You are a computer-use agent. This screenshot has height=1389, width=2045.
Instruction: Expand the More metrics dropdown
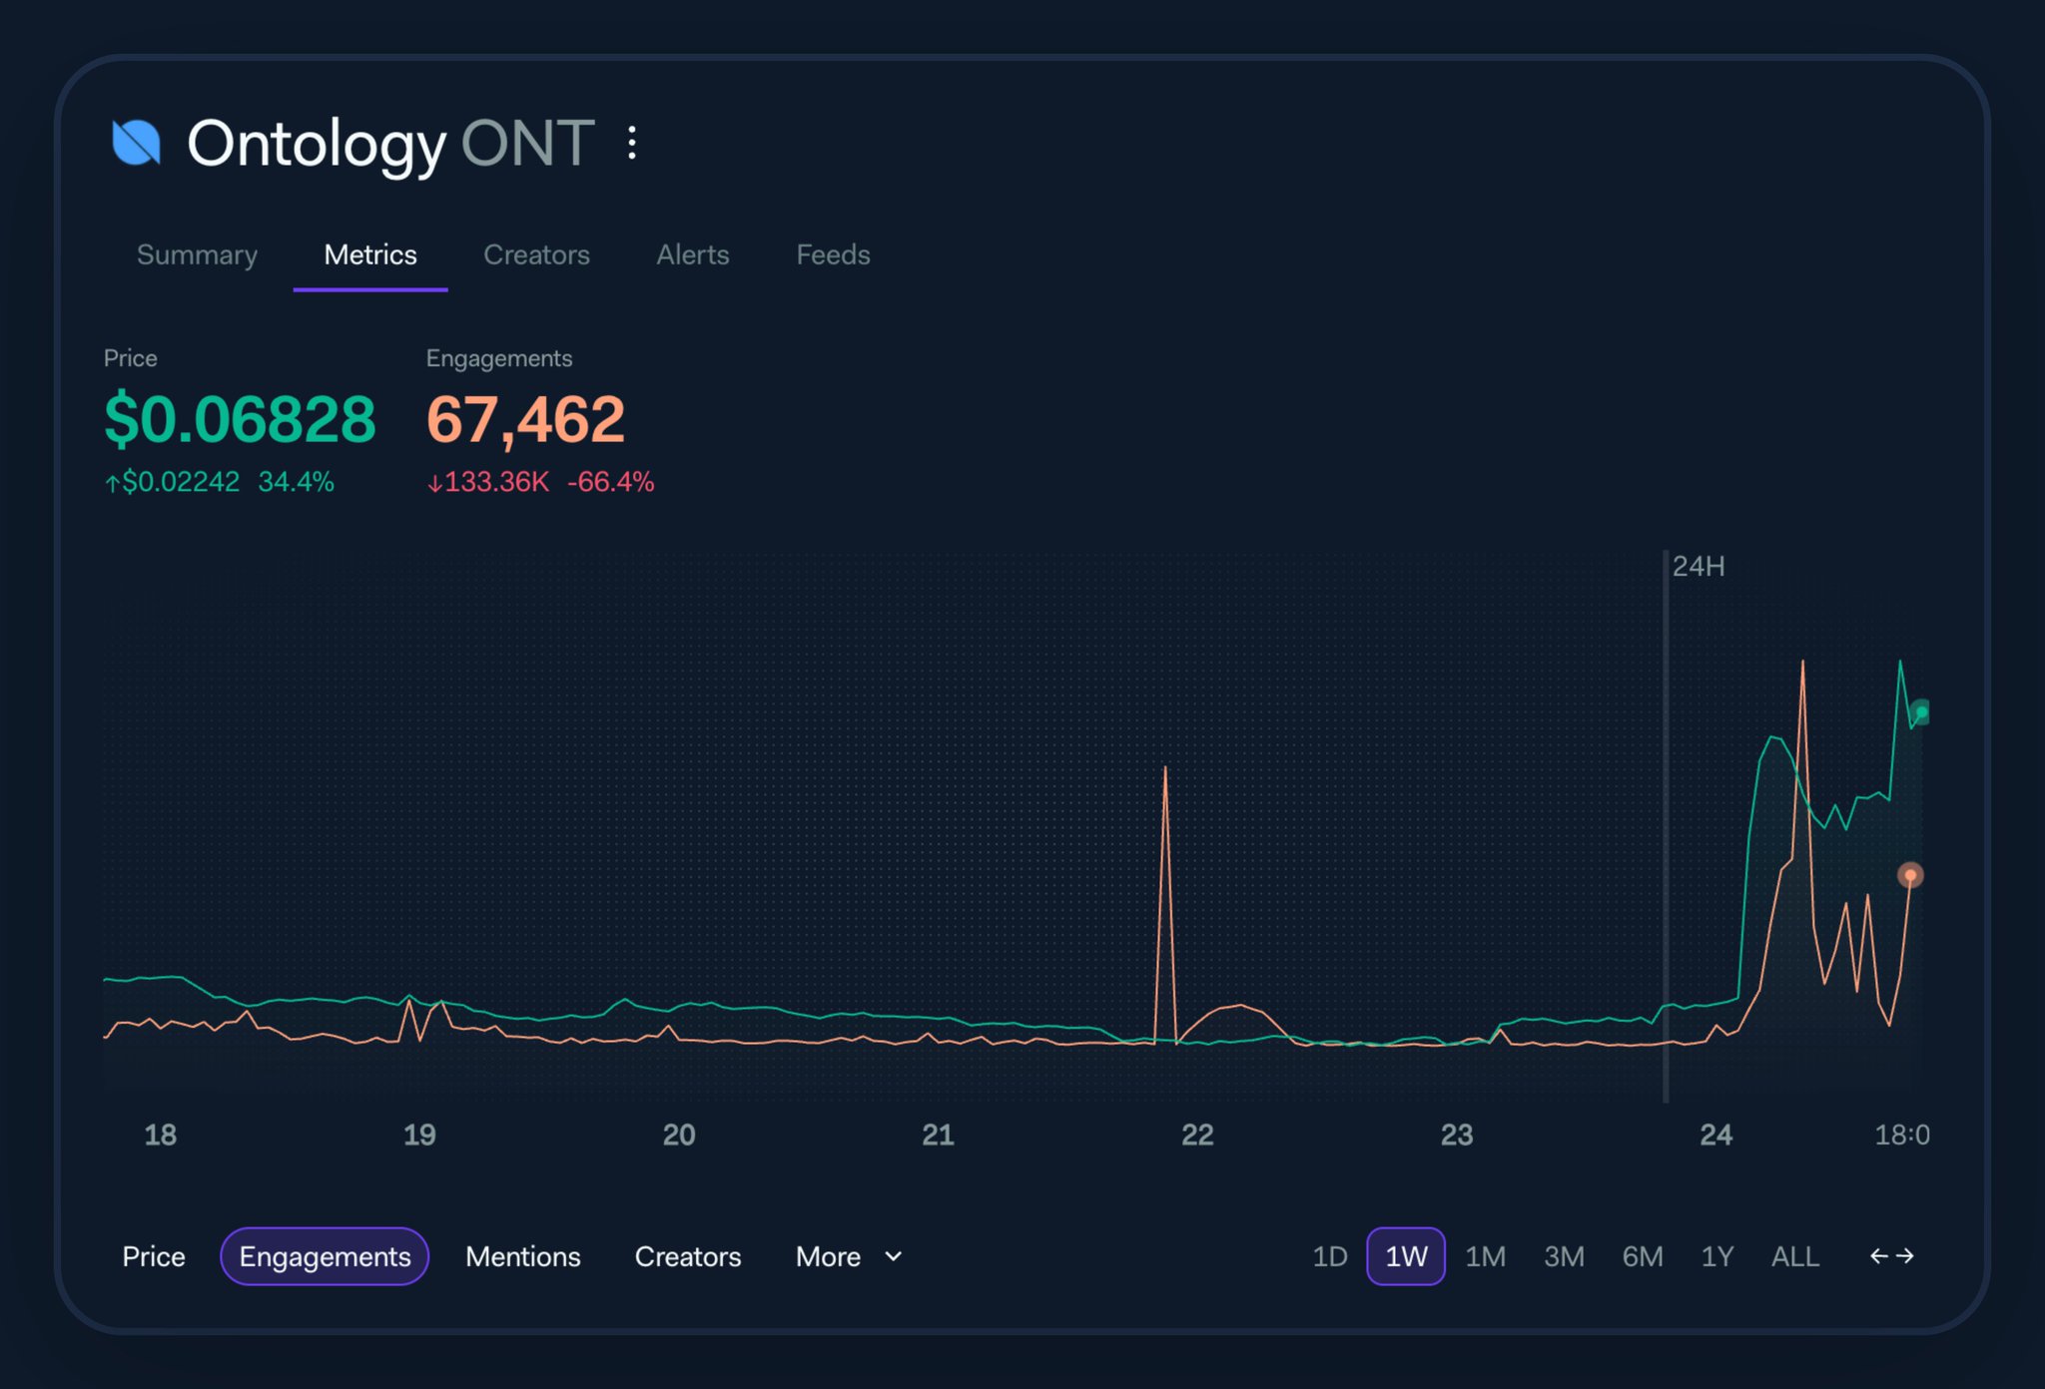pyautogui.click(x=829, y=1256)
